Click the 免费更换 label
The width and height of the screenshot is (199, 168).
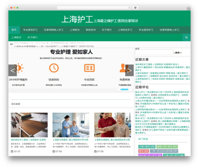click(125, 79)
